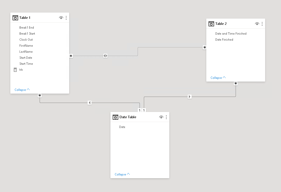Click the Table 1 table icon
281x192 pixels.
pos(15,18)
